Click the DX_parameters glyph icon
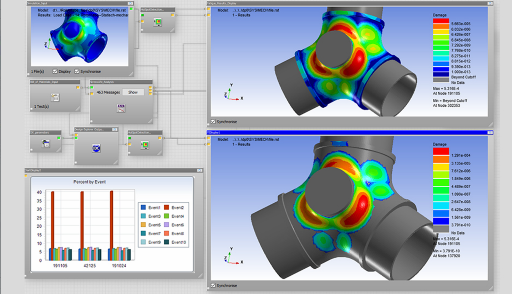512x294 pixels. point(46,144)
